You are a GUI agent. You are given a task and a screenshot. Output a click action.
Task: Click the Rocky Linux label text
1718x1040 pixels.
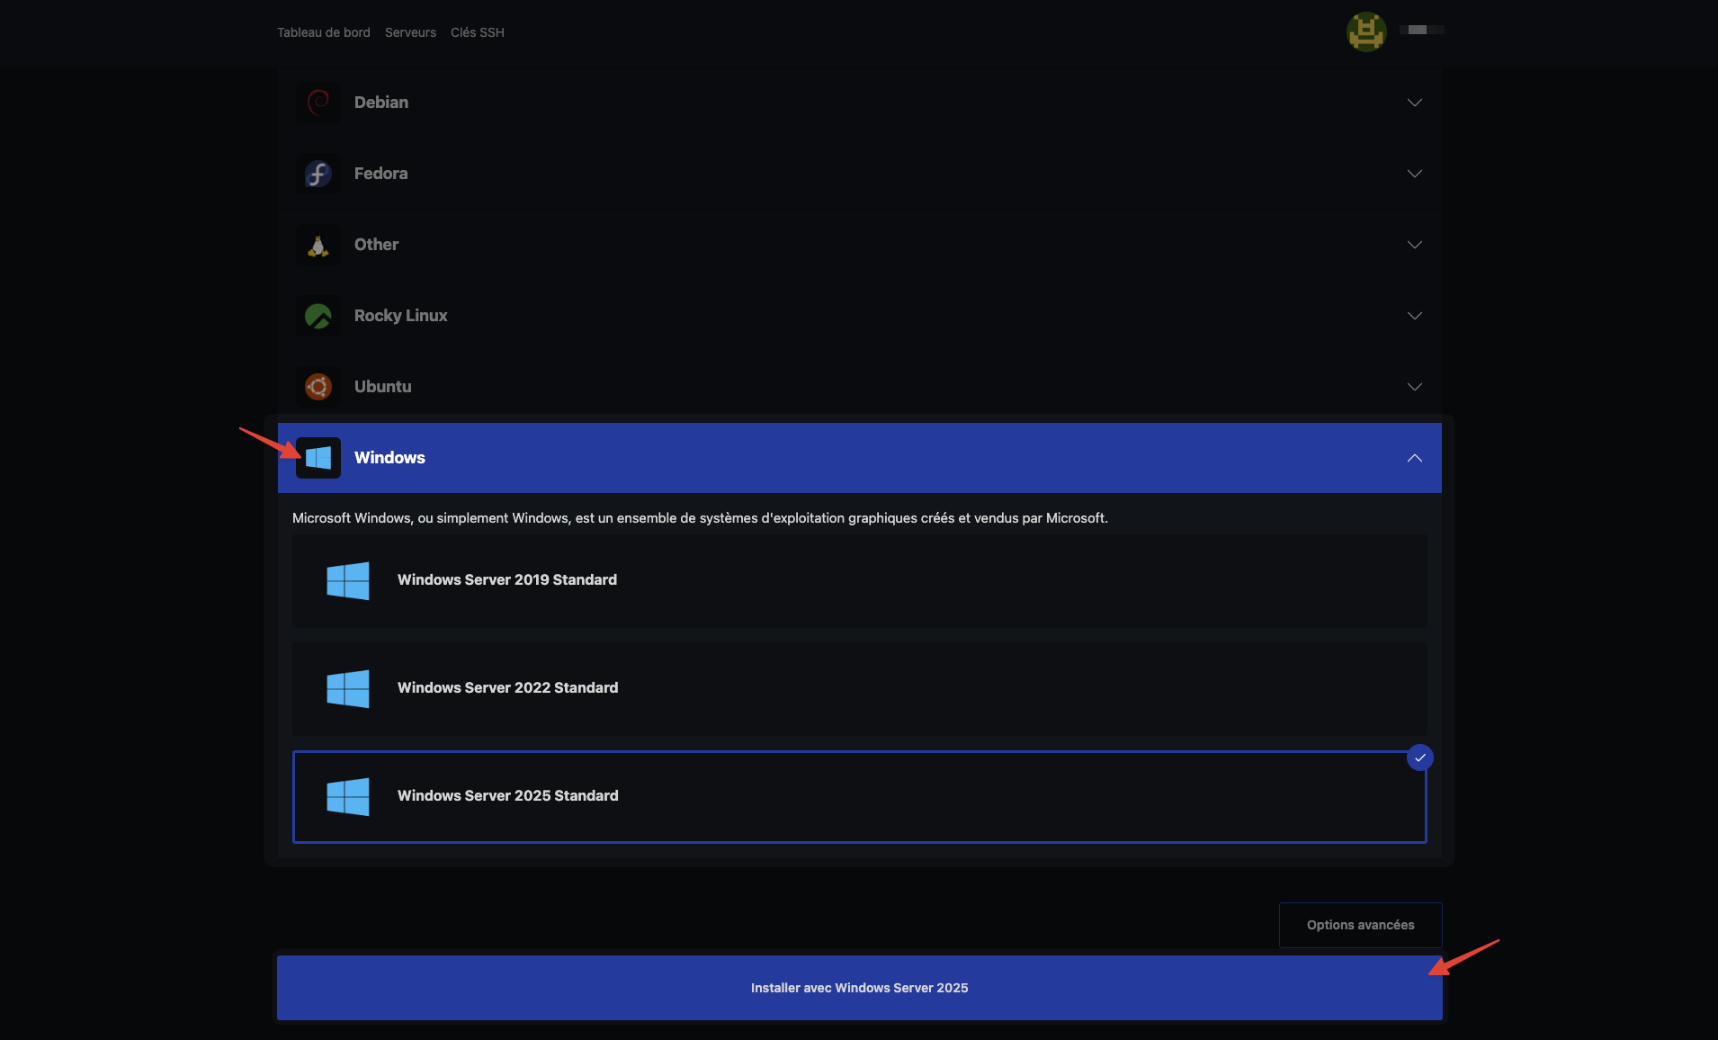pos(401,316)
